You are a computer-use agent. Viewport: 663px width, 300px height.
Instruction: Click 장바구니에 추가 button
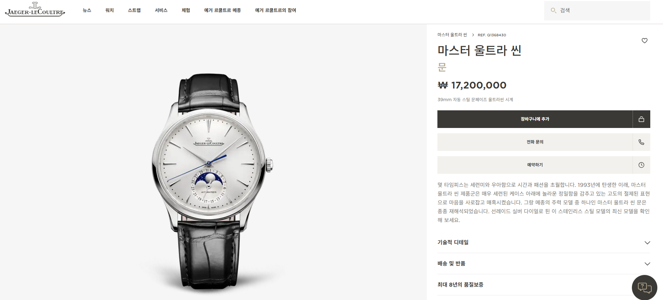[535, 119]
